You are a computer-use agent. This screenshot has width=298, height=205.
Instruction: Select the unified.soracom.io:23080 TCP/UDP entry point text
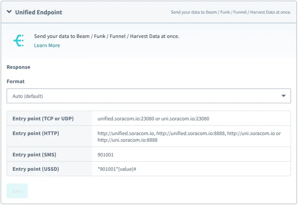(153, 119)
